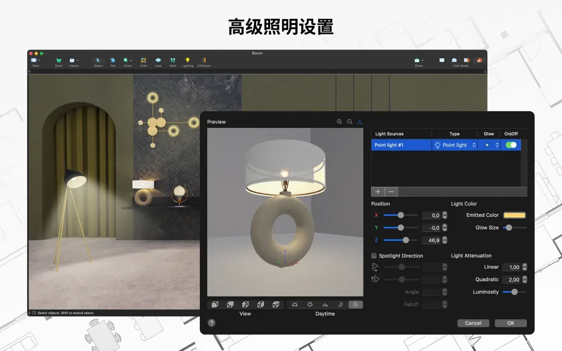
Task: Open Lighting bulb tool in toolbar
Action: click(x=187, y=60)
